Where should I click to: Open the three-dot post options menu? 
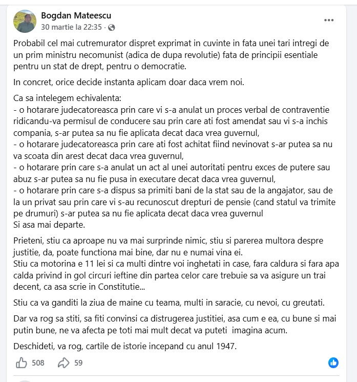329,21
